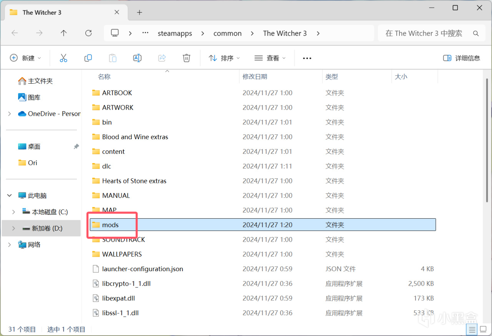Click the pin icon beside 桌面
492x336 pixels.
tap(76, 147)
